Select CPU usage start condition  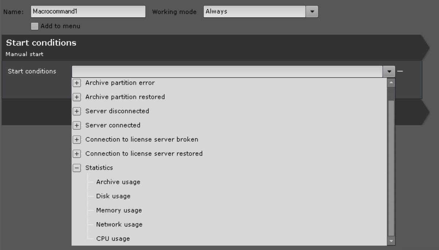113,239
